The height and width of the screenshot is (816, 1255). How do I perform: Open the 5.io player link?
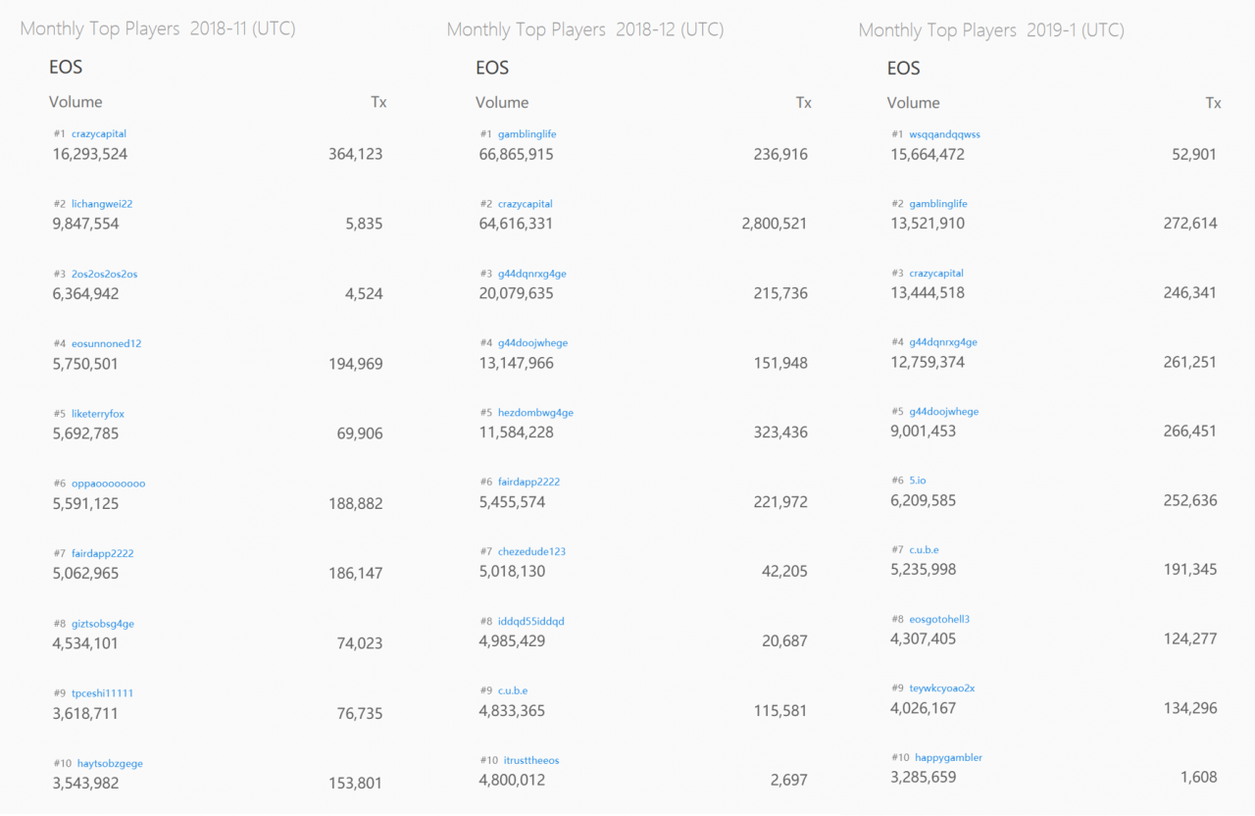coord(918,481)
